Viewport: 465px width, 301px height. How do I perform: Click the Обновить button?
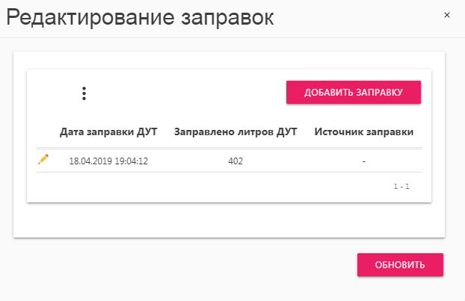point(400,264)
